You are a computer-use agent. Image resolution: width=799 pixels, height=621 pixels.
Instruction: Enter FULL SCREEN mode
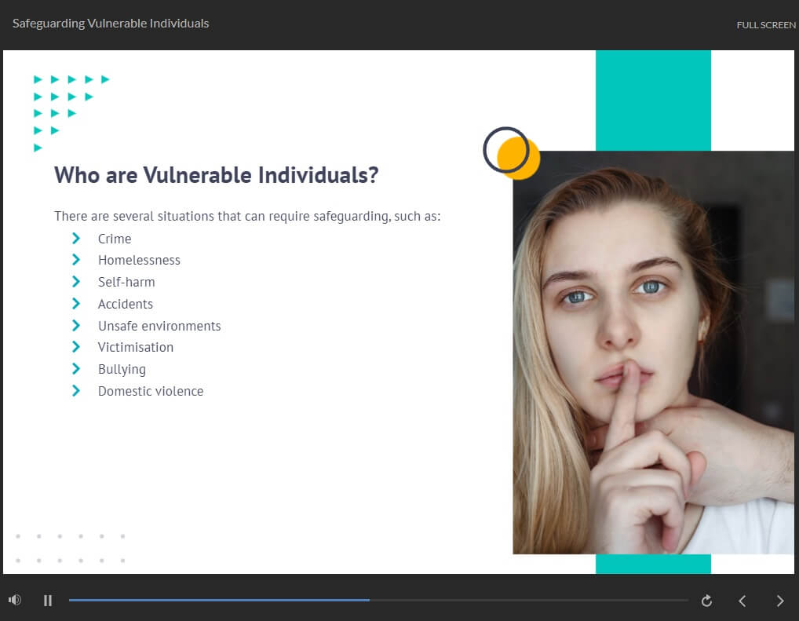[765, 25]
